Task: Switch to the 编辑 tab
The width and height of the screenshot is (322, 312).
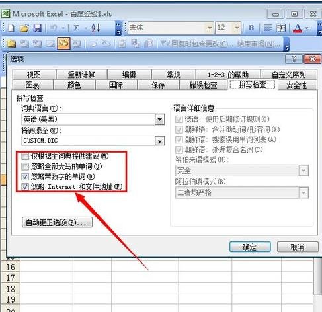Action: coord(129,75)
